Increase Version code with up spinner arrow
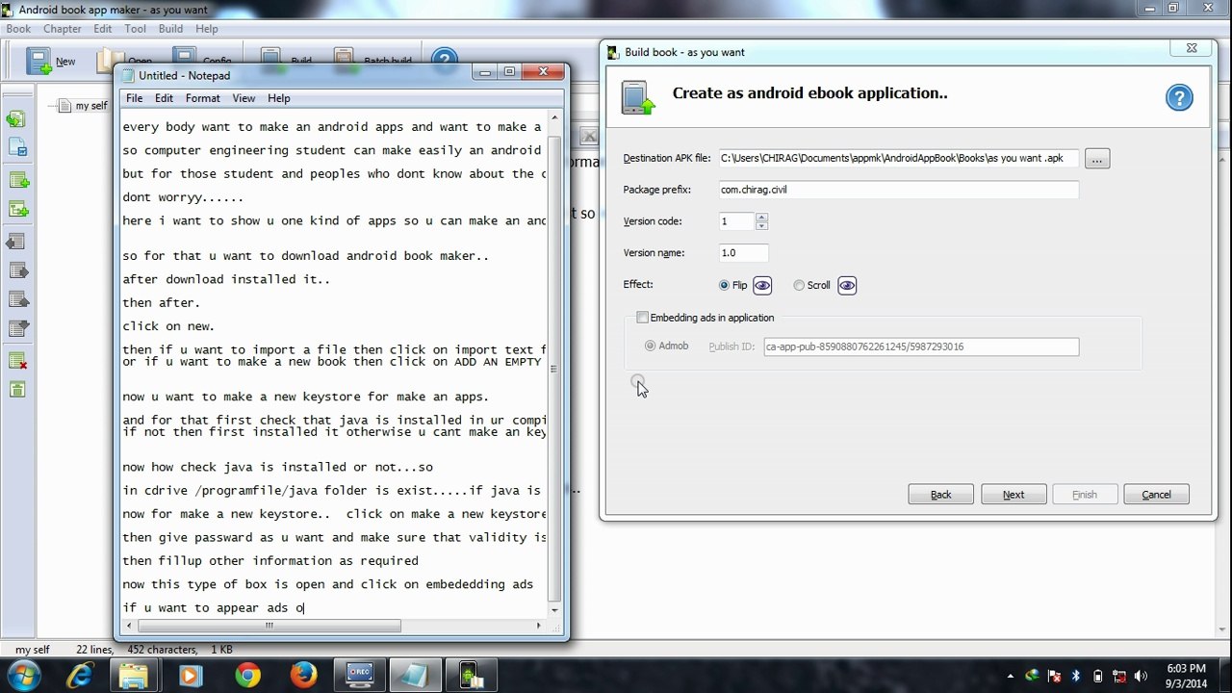The image size is (1232, 693). (x=761, y=217)
